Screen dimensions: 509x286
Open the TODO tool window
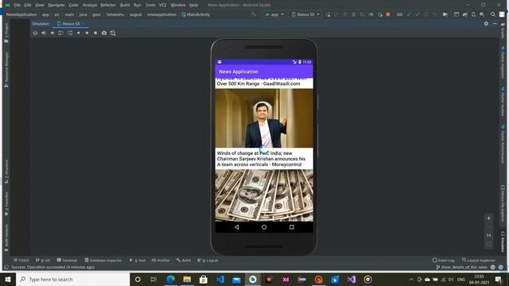click(21, 260)
